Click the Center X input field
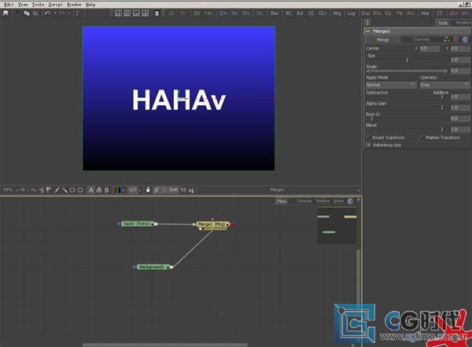Image resolution: width=472 pixels, height=347 pixels. pyautogui.click(x=430, y=49)
